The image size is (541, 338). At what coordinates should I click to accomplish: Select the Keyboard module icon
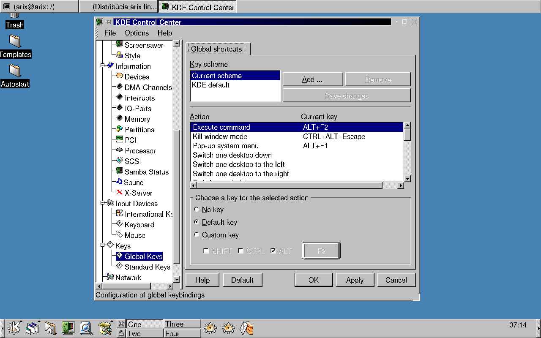click(x=120, y=224)
